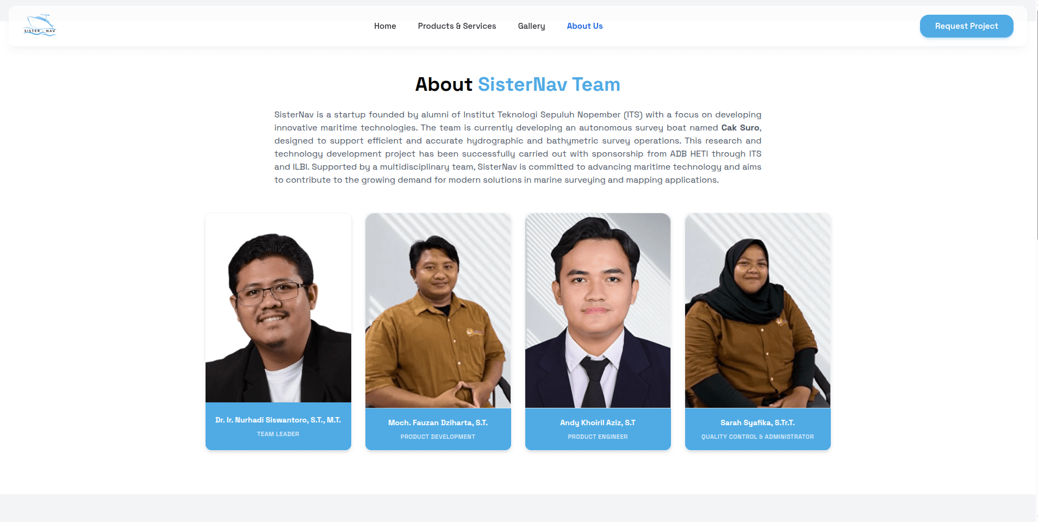Click the PRODUCT DEVELOPMENT role label
The image size is (1038, 522).
point(438,437)
